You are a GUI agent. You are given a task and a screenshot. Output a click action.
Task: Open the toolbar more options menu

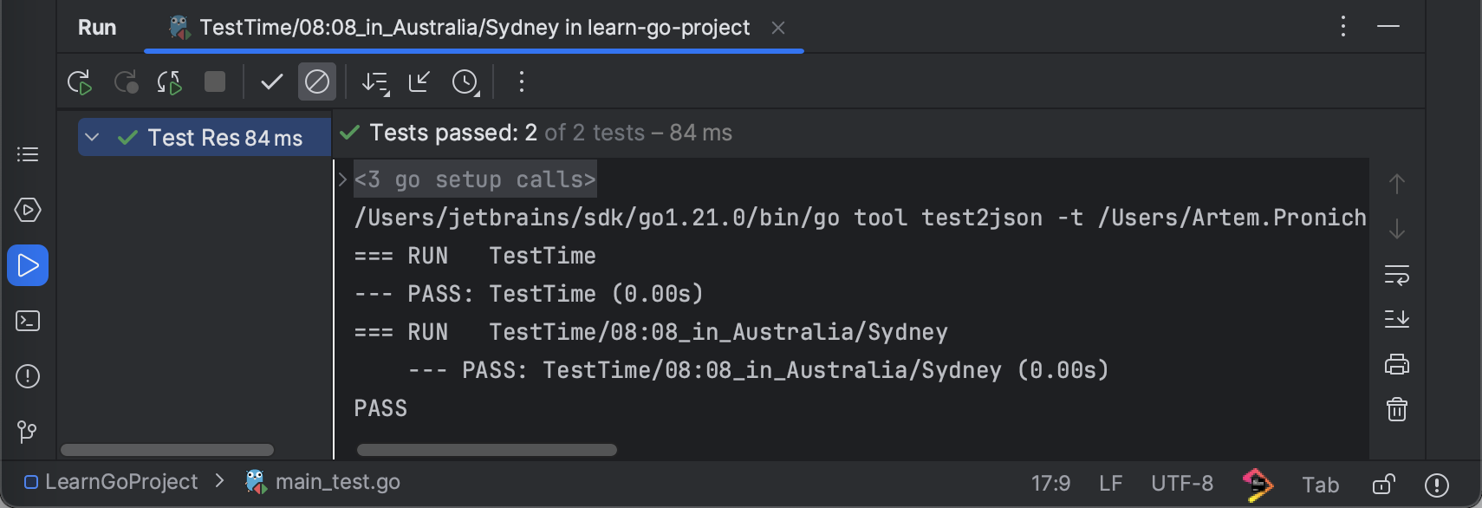tap(521, 82)
